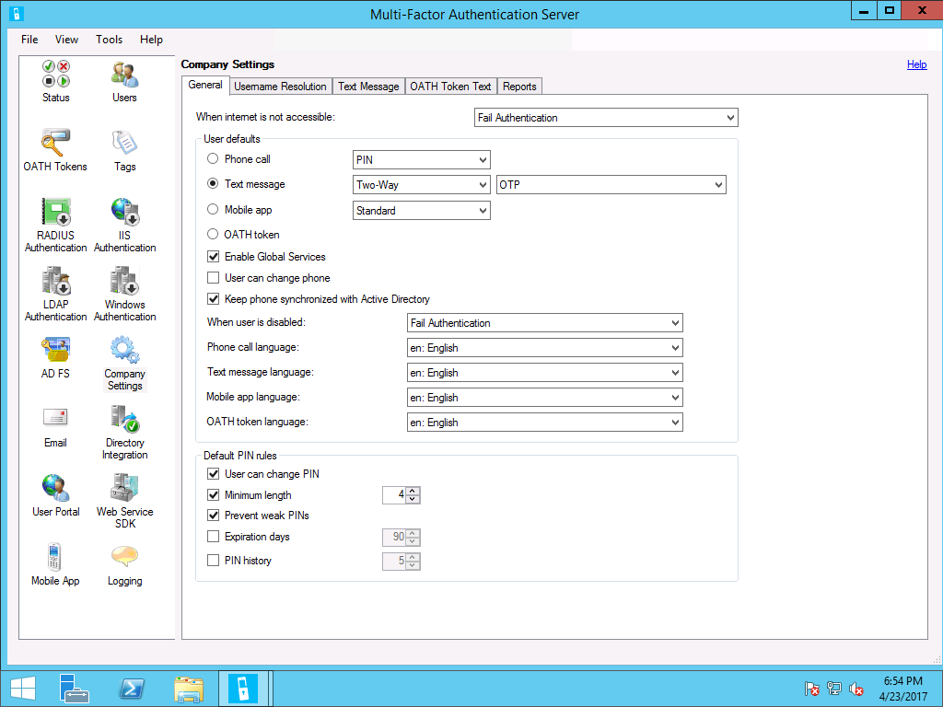Launch PowerShell from the taskbar
This screenshot has width=943, height=707.
[132, 689]
